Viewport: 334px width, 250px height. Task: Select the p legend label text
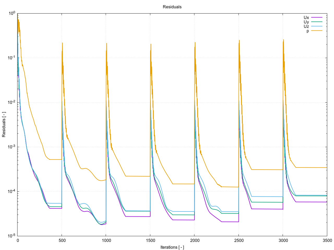click(x=308, y=31)
